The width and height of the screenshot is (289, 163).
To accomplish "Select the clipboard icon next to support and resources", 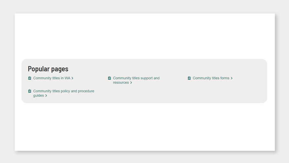I will point(109,78).
